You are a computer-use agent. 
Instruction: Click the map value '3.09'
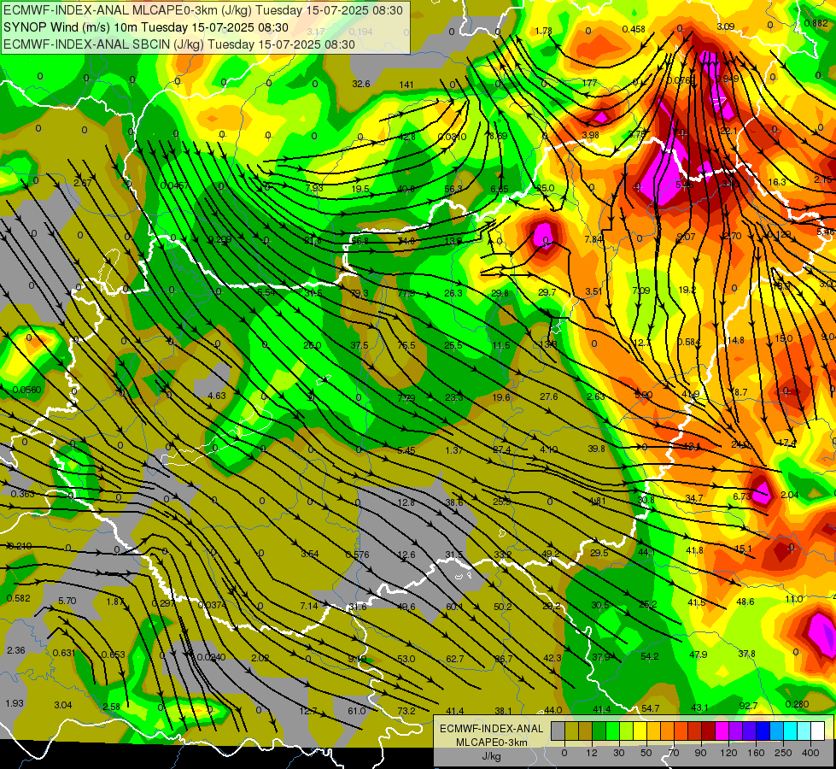click(726, 26)
